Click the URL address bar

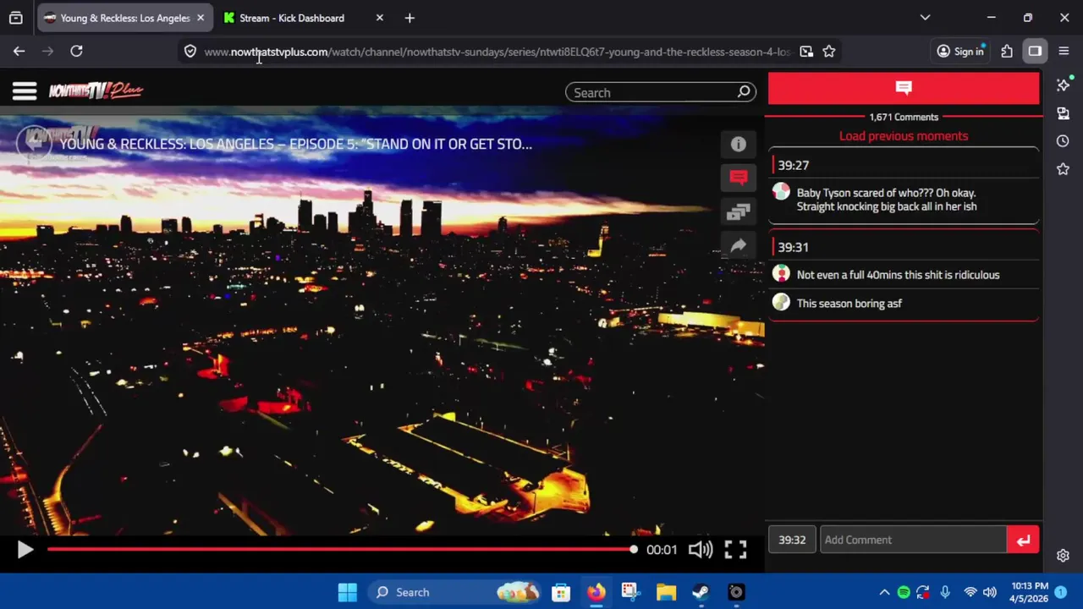coord(497,52)
